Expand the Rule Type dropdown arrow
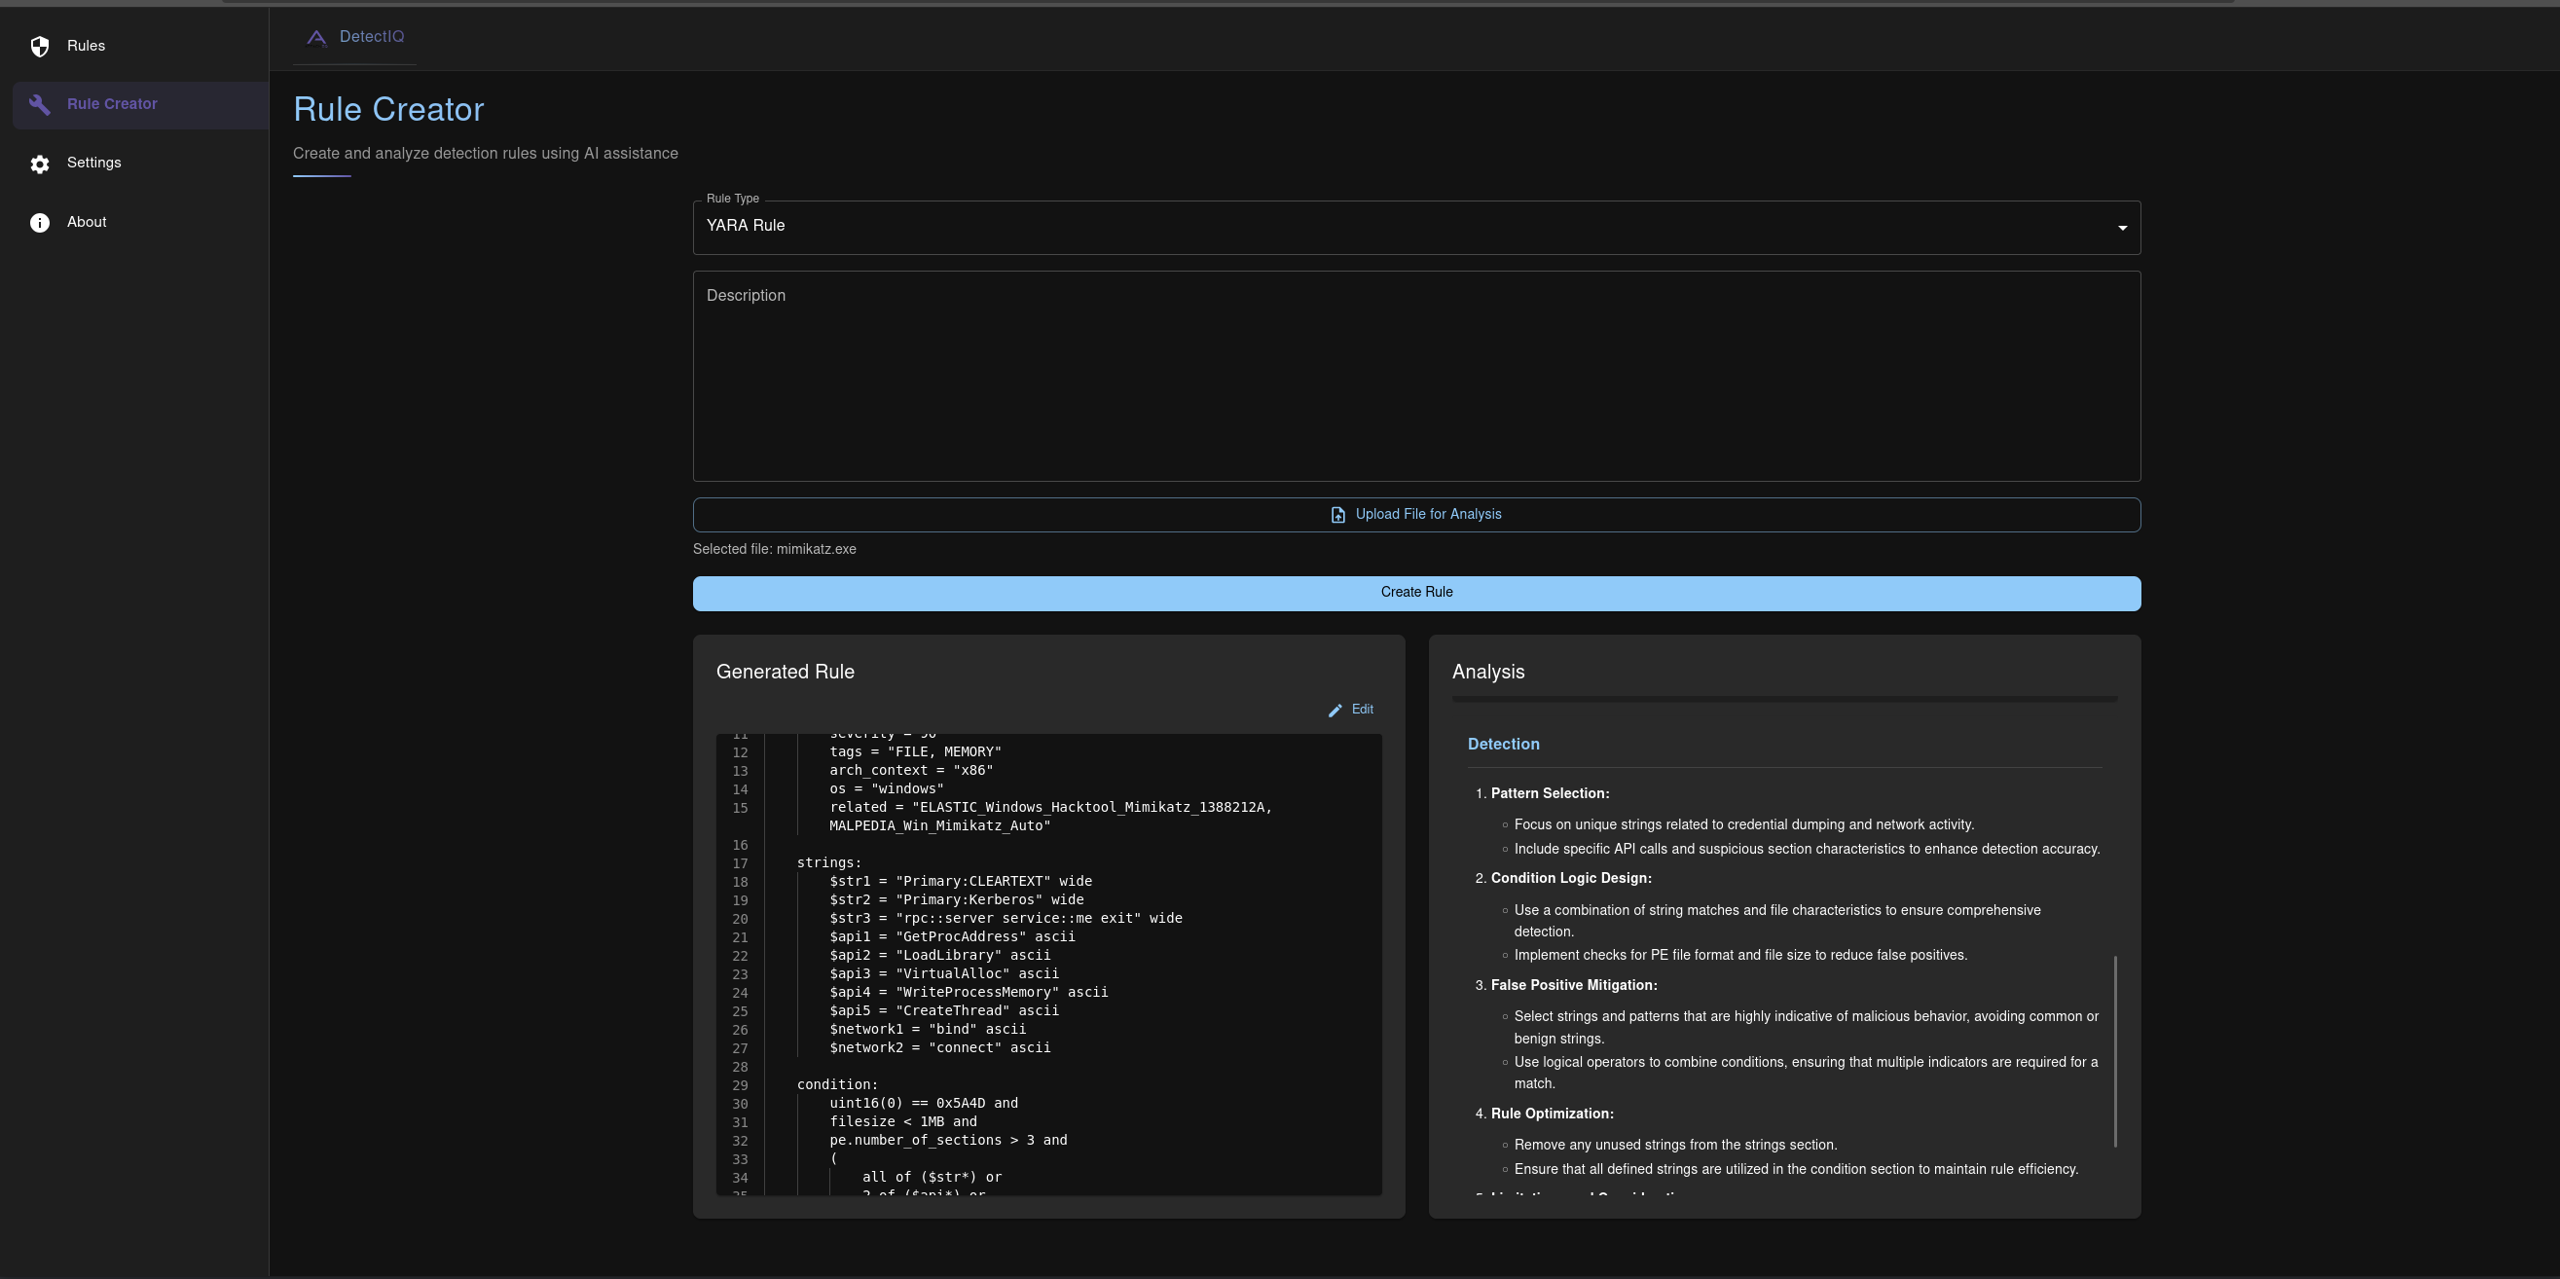2560x1279 pixels. (2122, 228)
